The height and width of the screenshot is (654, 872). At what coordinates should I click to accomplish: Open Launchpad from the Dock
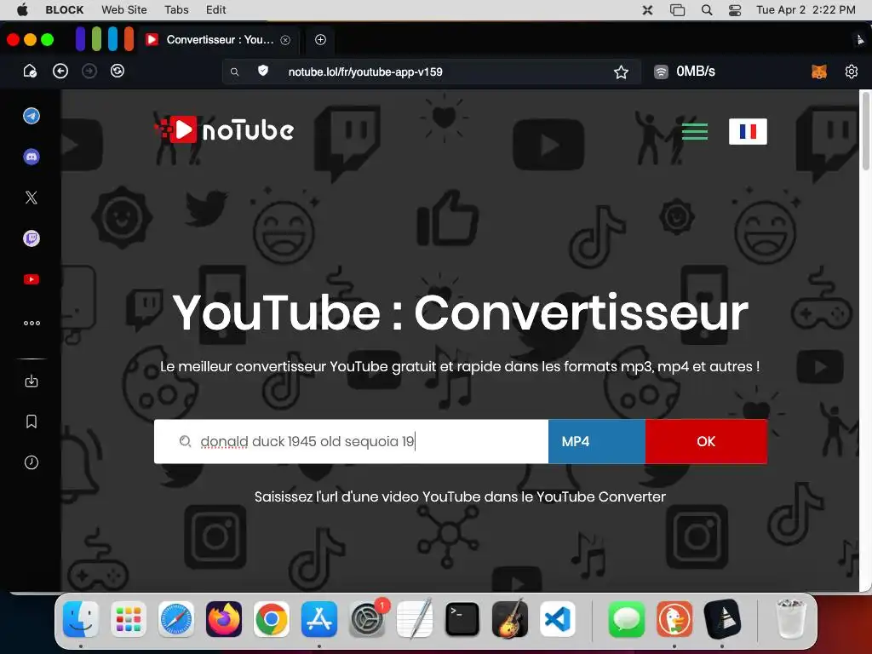(129, 619)
